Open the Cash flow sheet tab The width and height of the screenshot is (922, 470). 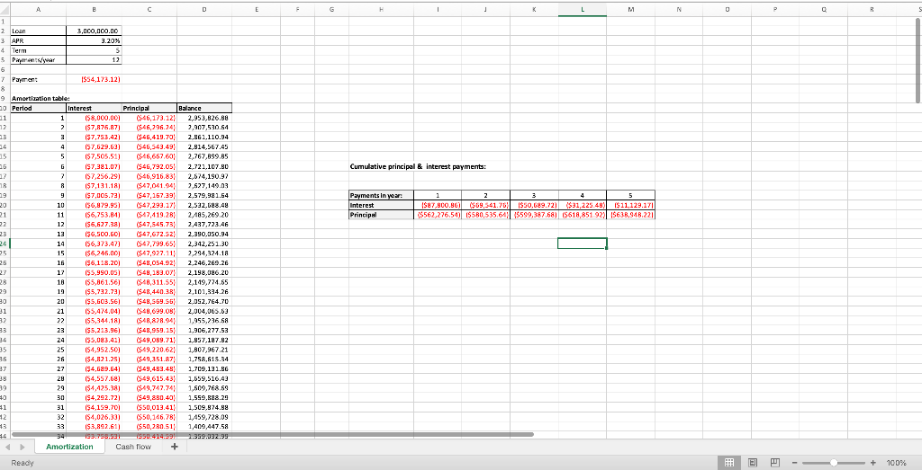pos(133,447)
